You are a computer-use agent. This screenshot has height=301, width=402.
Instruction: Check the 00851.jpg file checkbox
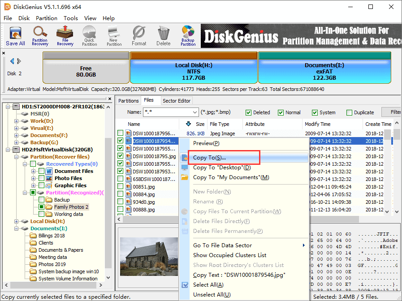tap(121, 186)
